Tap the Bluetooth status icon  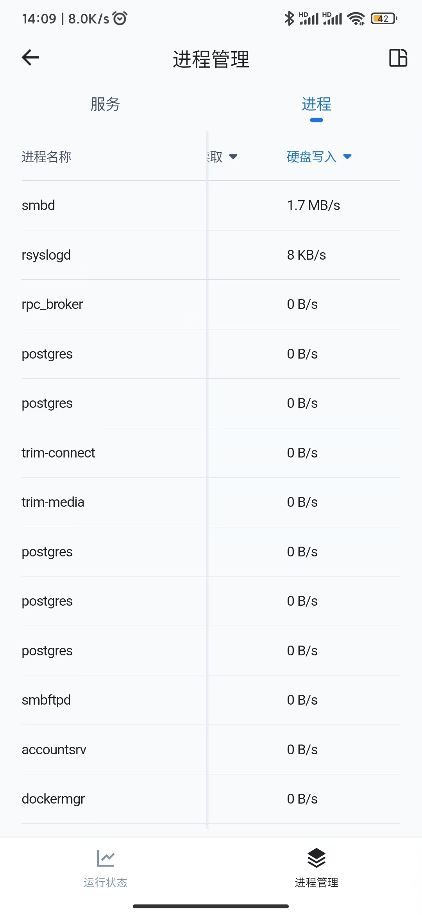289,18
